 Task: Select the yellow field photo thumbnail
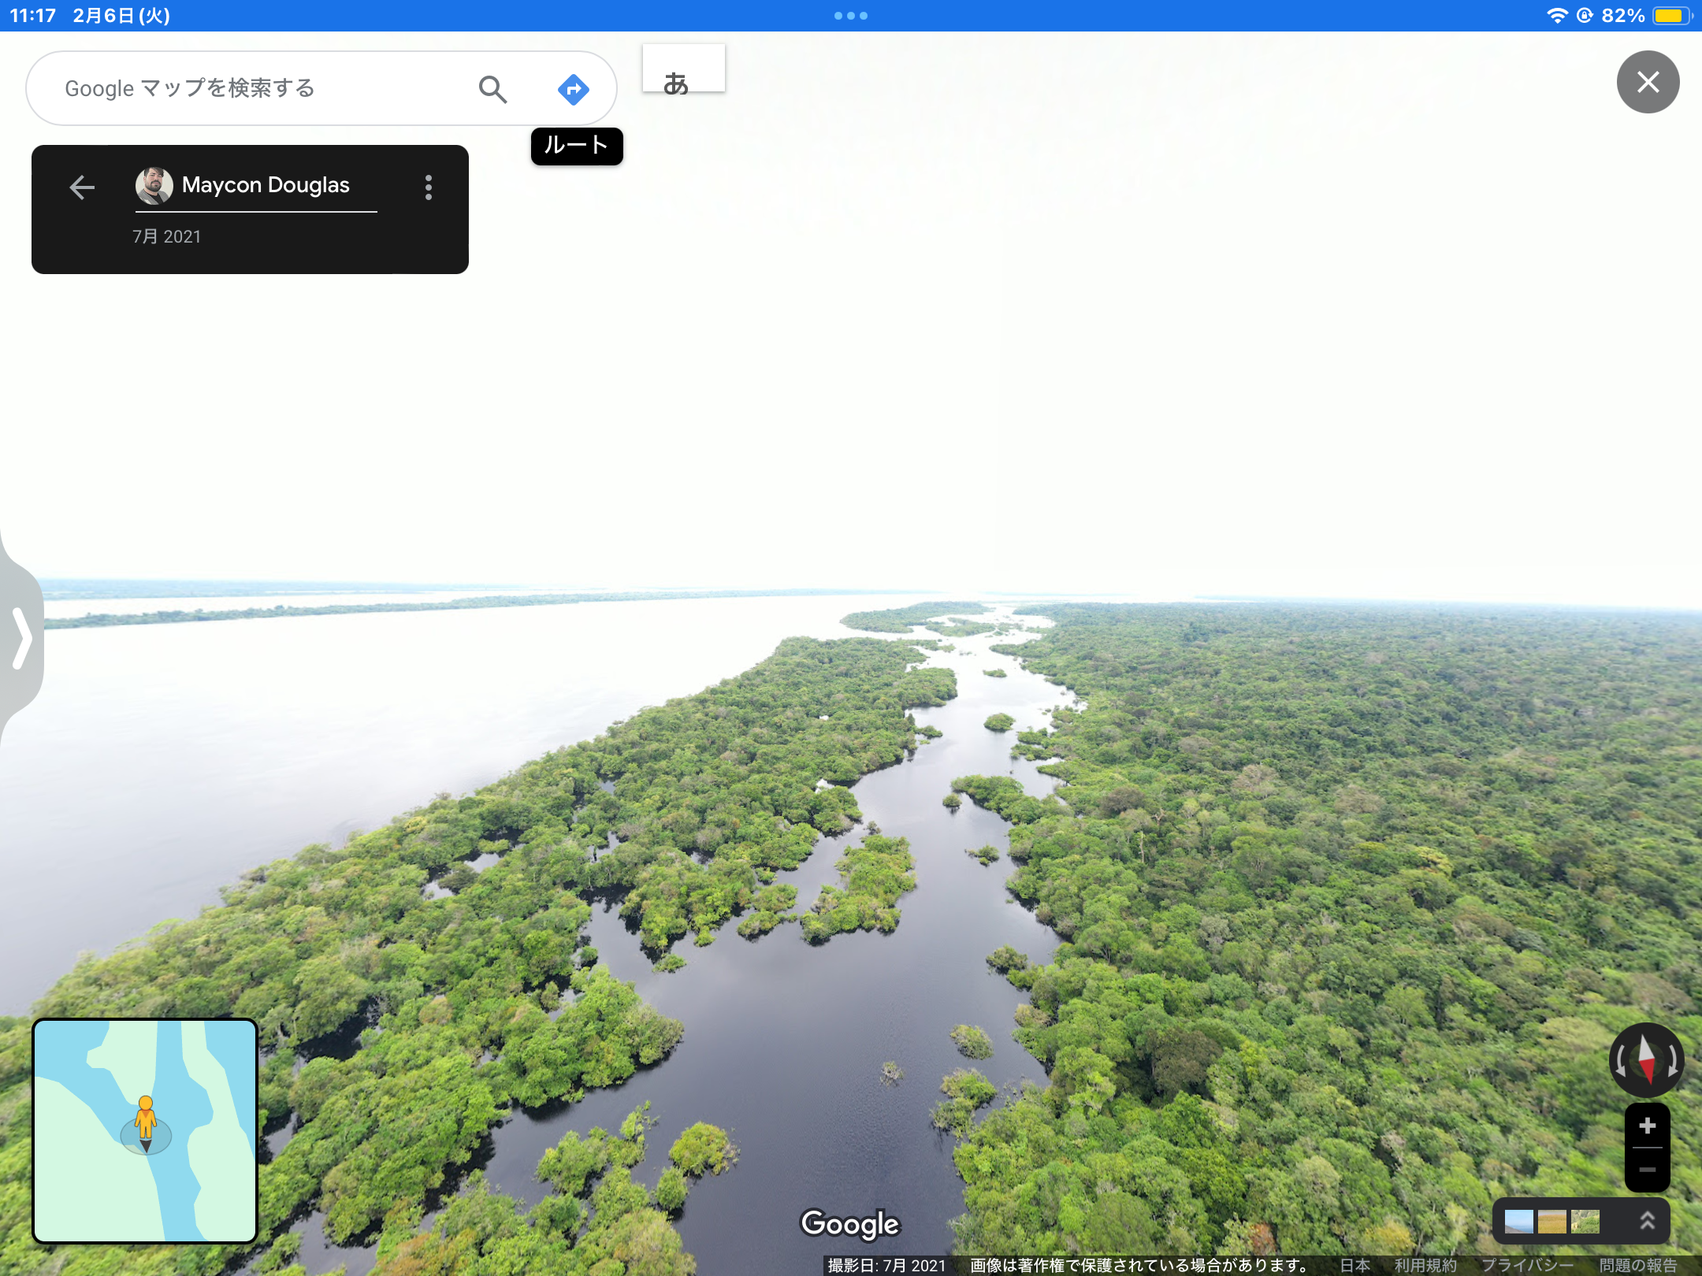[1551, 1222]
